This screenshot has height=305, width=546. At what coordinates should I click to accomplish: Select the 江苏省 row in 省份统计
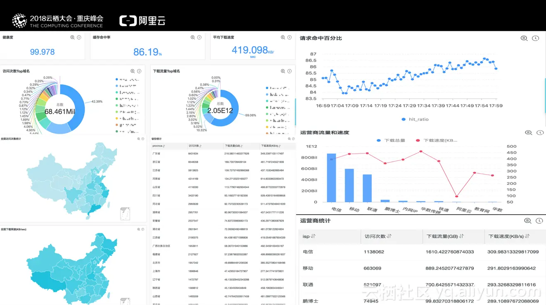(x=223, y=170)
